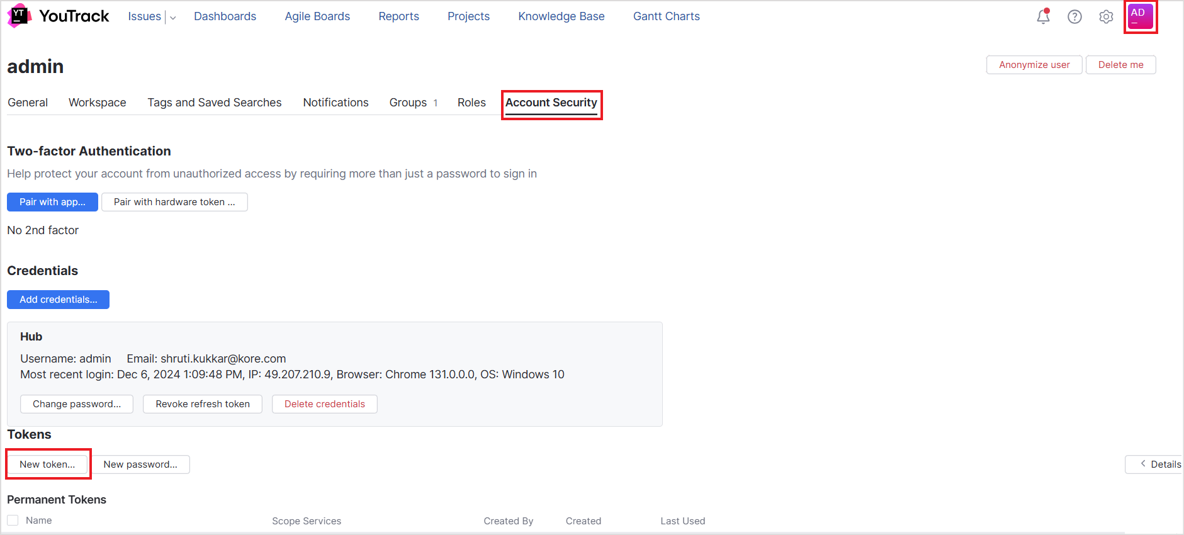This screenshot has width=1184, height=535.
Task: Open the help question mark menu
Action: point(1074,17)
